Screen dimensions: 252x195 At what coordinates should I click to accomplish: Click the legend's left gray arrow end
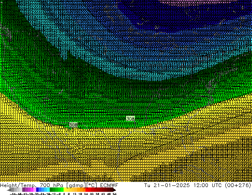click(x=9, y=190)
